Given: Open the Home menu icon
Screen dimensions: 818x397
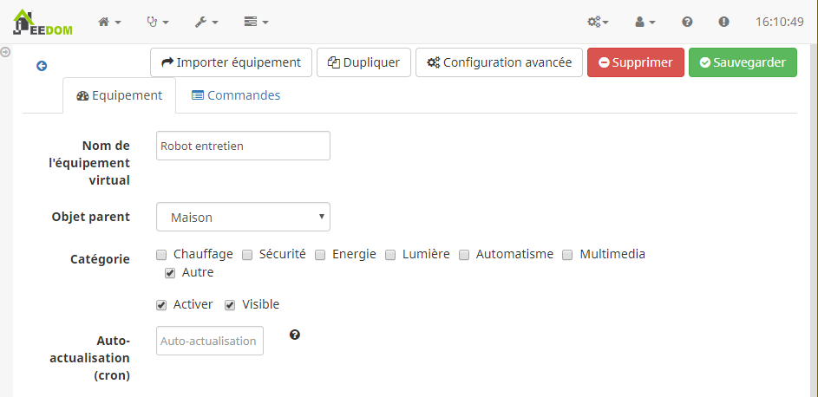Looking at the screenshot, I should tap(109, 22).
